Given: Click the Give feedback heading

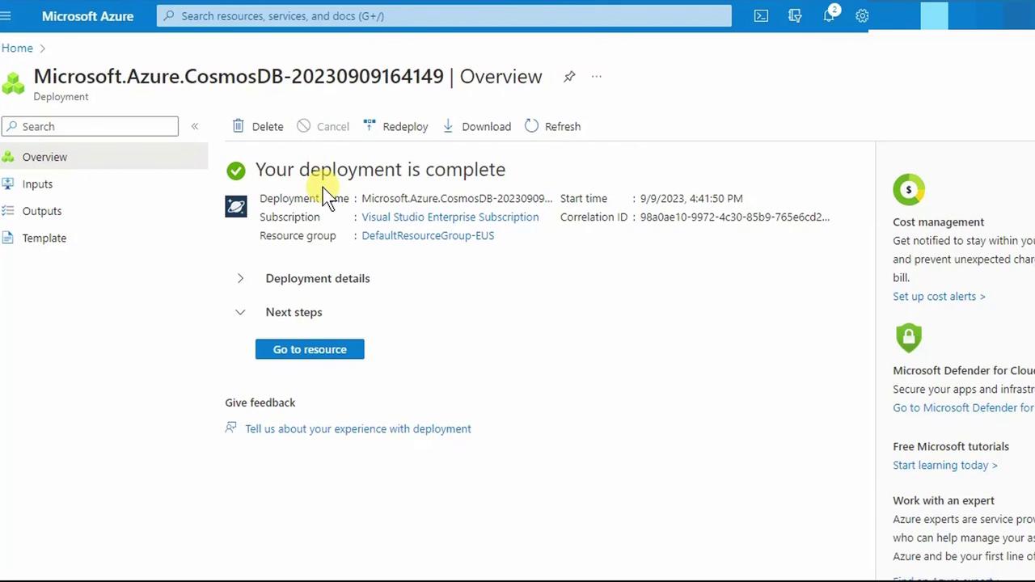Looking at the screenshot, I should [260, 403].
